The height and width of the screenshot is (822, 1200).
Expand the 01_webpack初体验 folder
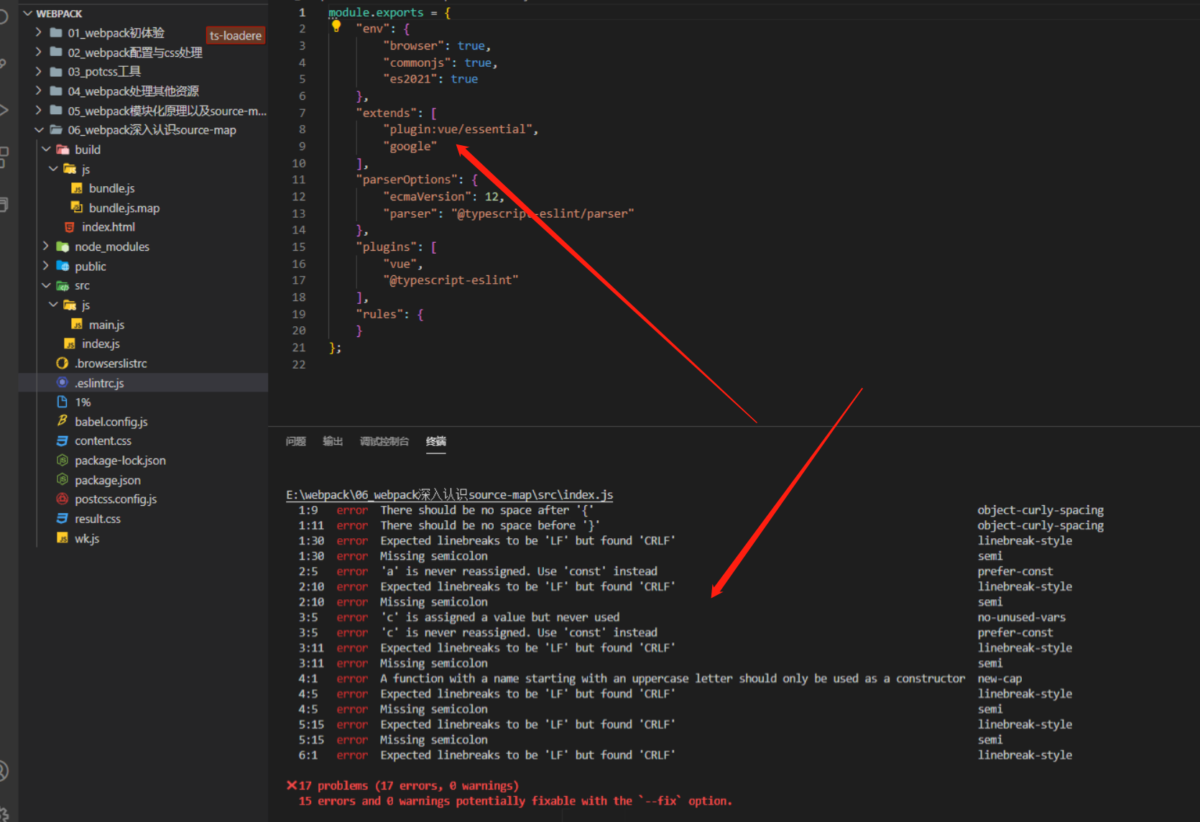point(38,32)
